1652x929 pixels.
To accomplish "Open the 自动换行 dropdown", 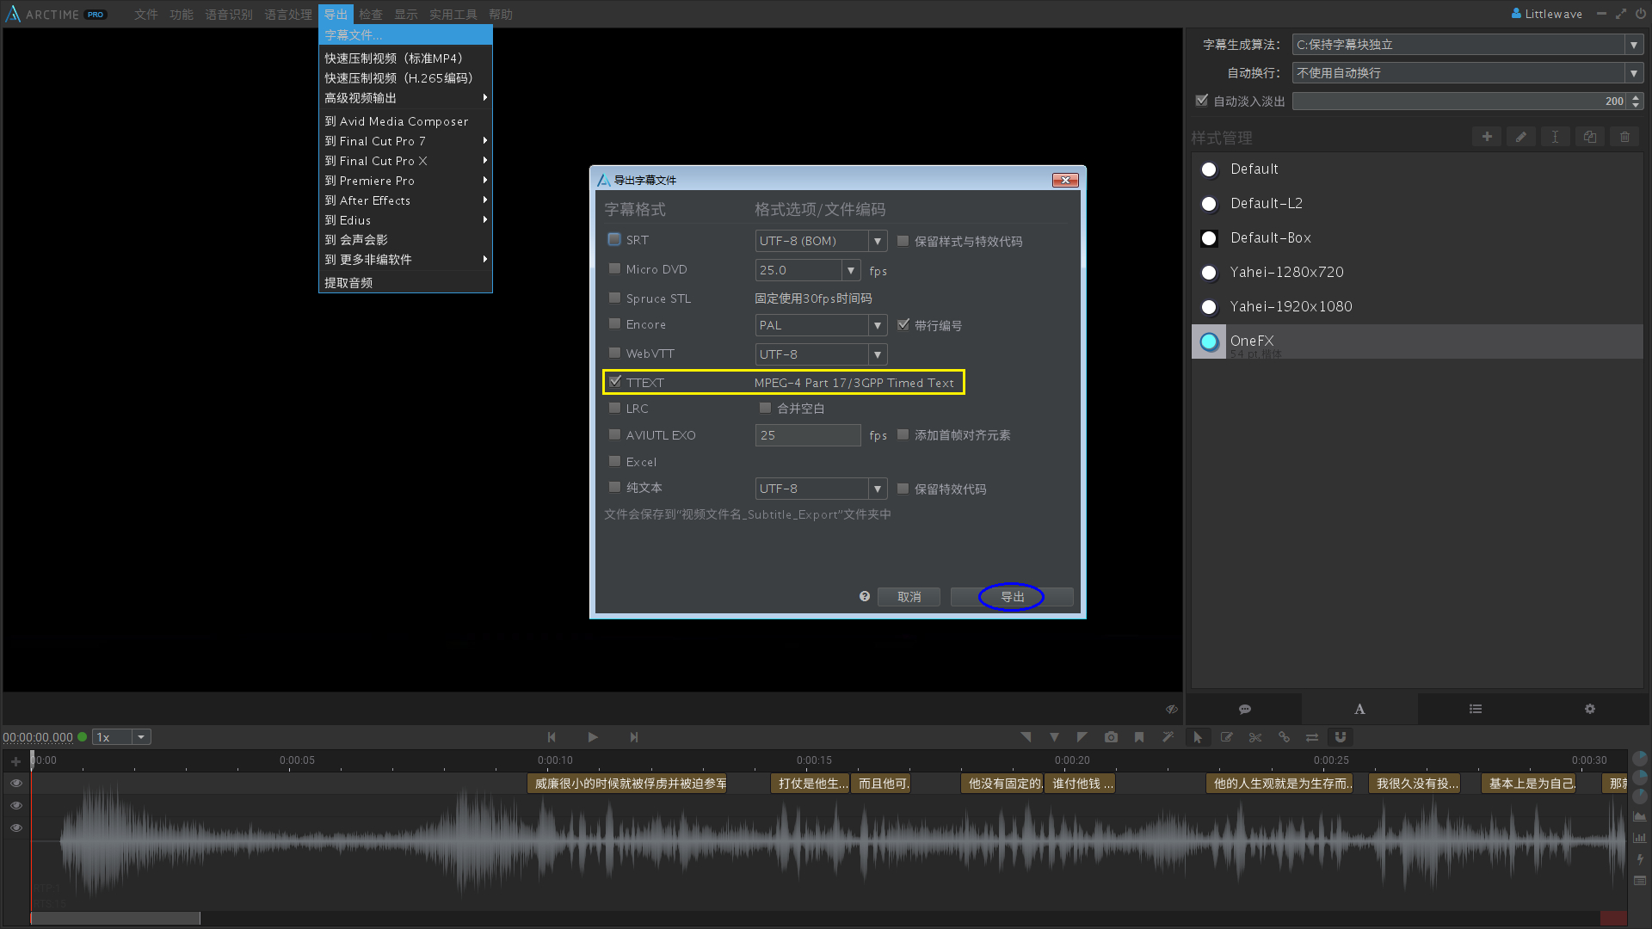I will click(x=1467, y=73).
